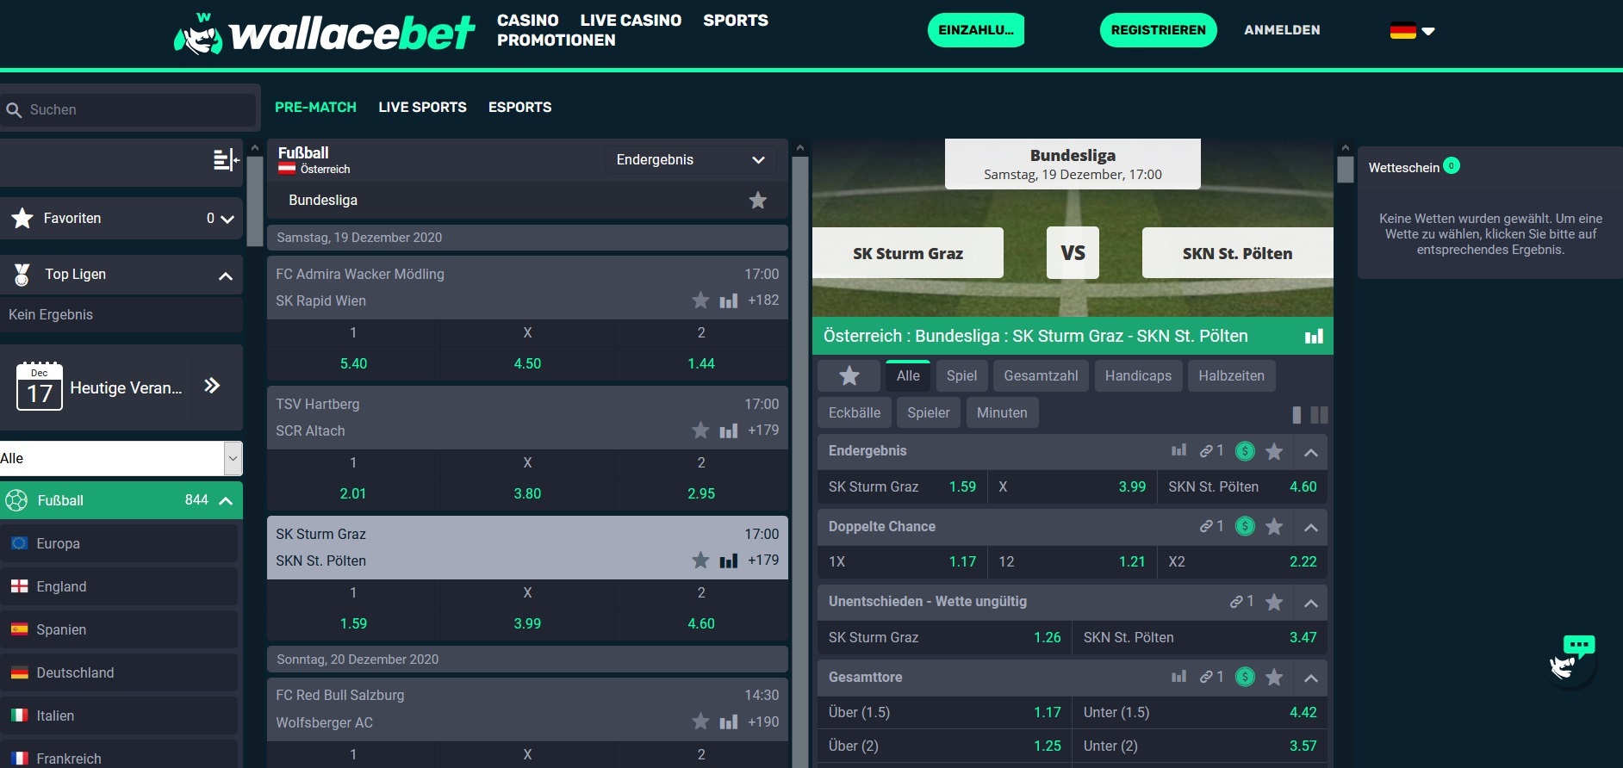Screen dimensions: 1623x768
Task: Choose Über (1.5) odds 1.17
Action: (944, 713)
